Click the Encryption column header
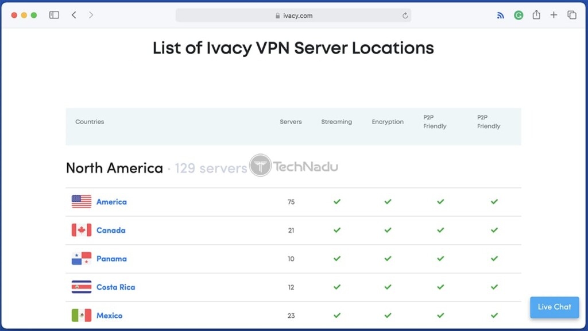Viewport: 588px width, 331px height. (388, 122)
